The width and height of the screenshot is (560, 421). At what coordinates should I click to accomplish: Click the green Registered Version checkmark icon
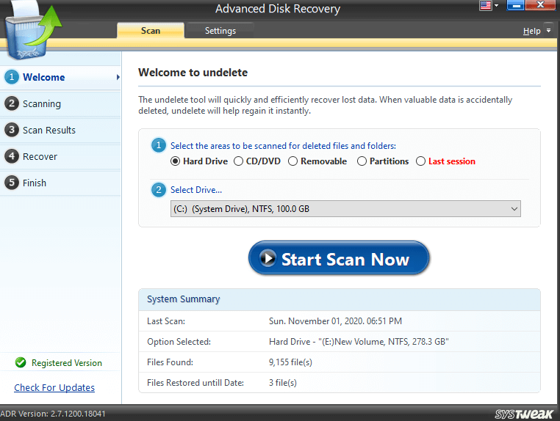click(x=21, y=362)
